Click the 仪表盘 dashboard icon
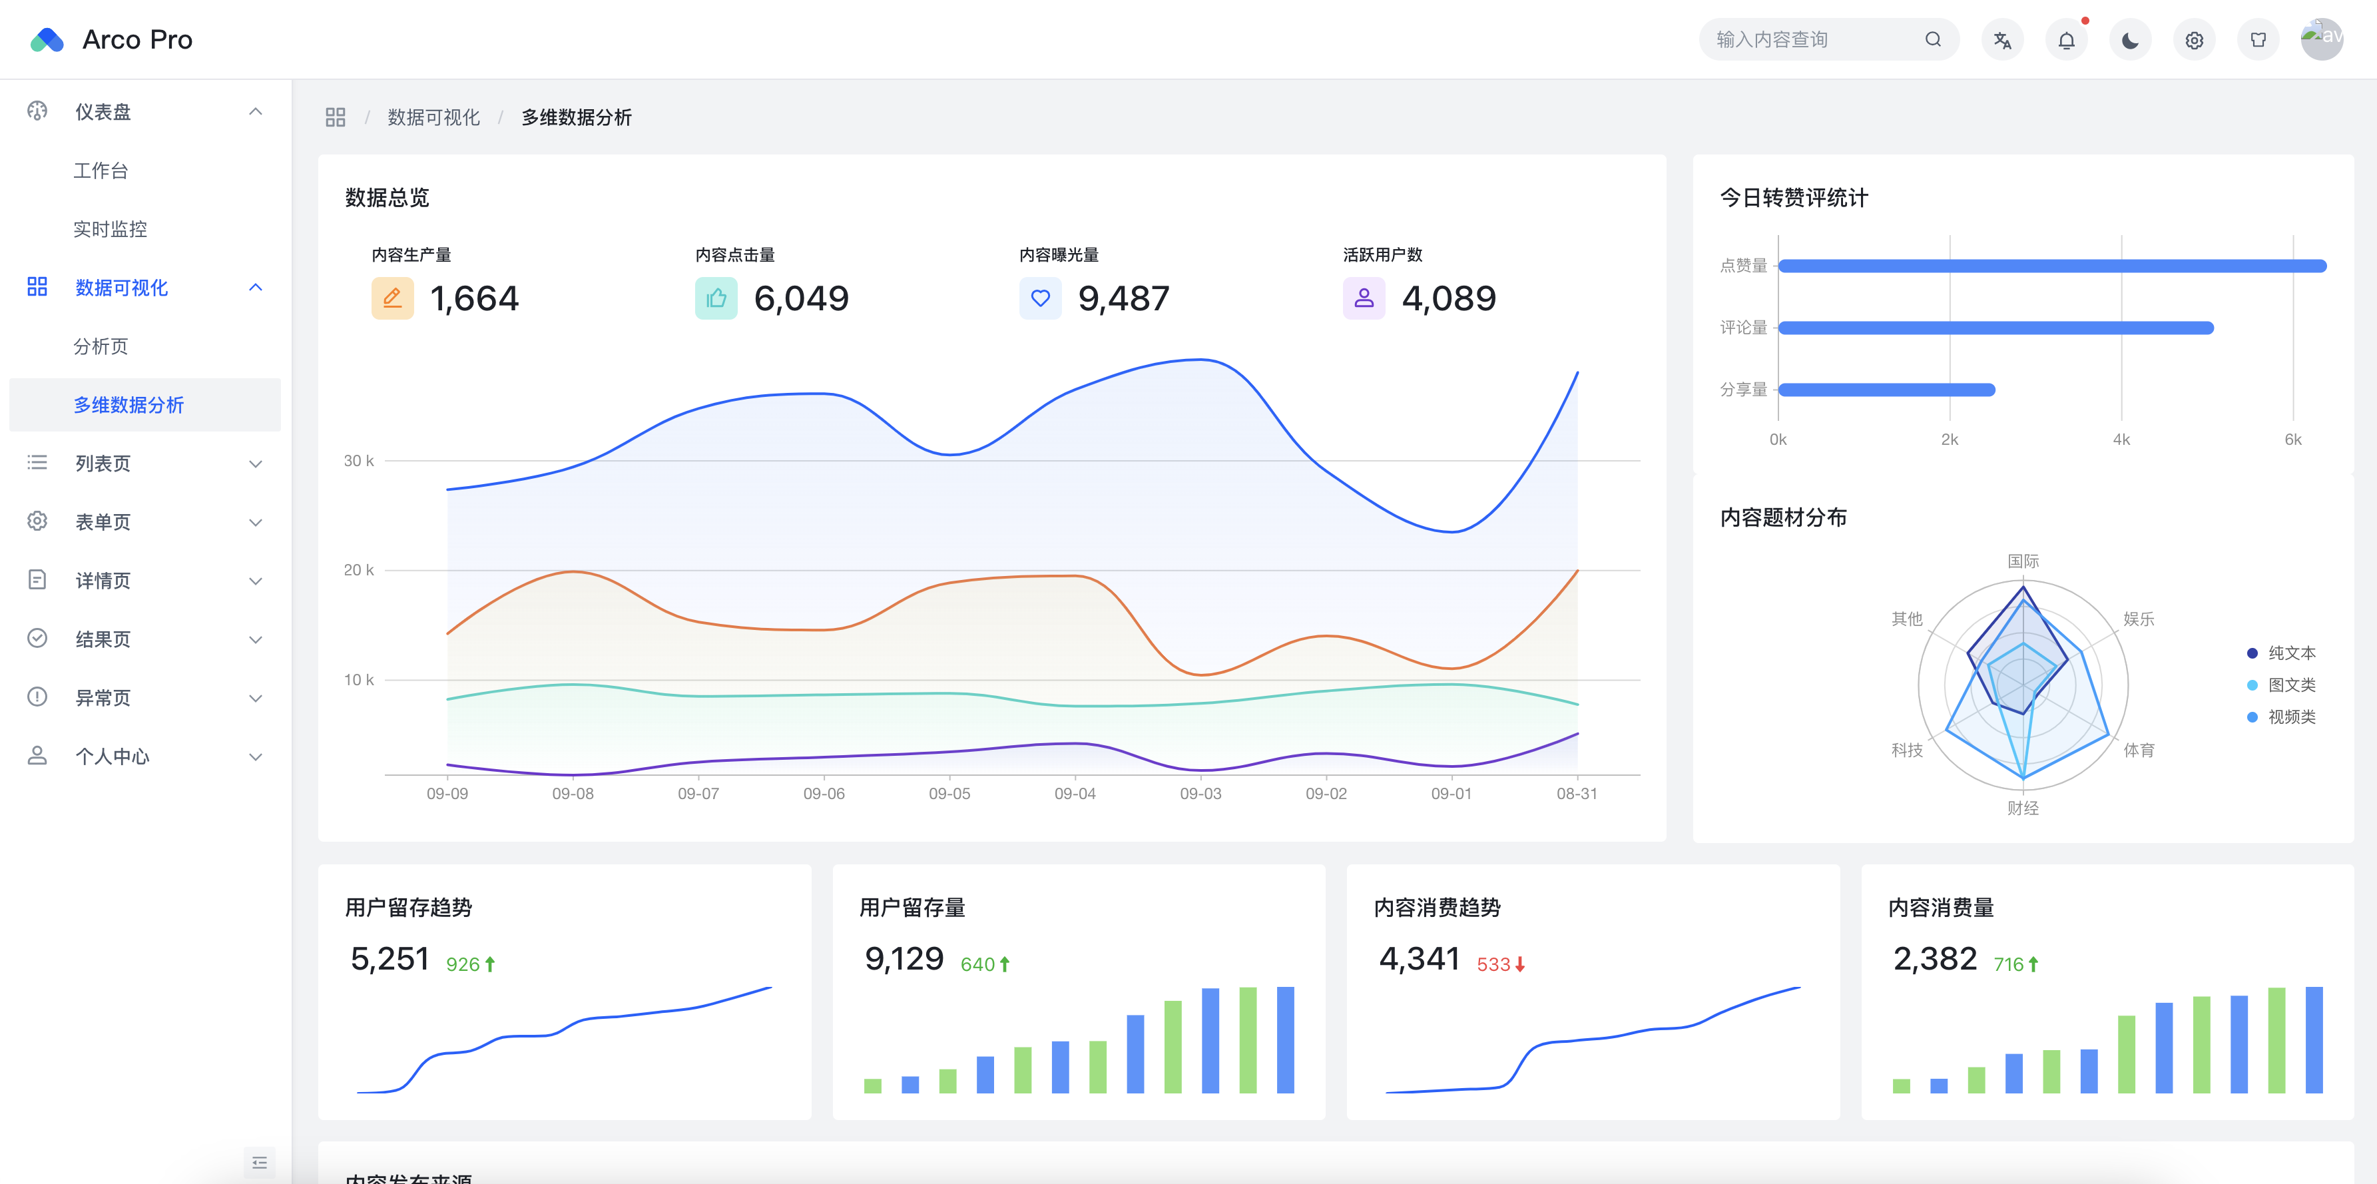This screenshot has width=2377, height=1184. point(37,112)
